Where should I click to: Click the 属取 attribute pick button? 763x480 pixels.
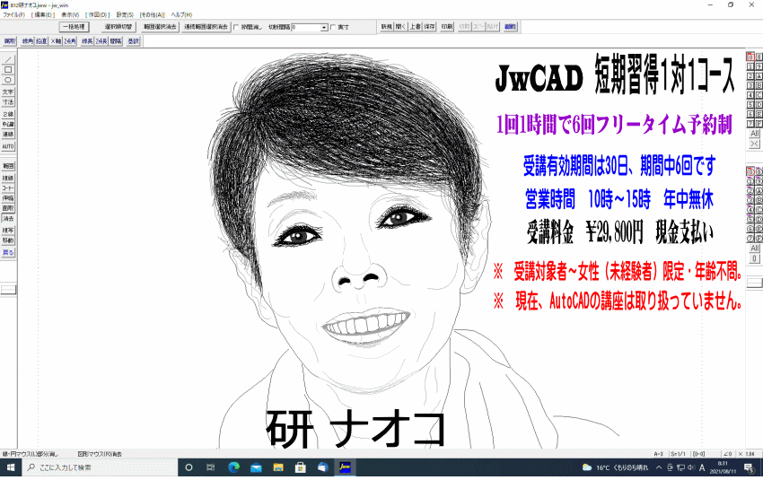click(x=10, y=41)
